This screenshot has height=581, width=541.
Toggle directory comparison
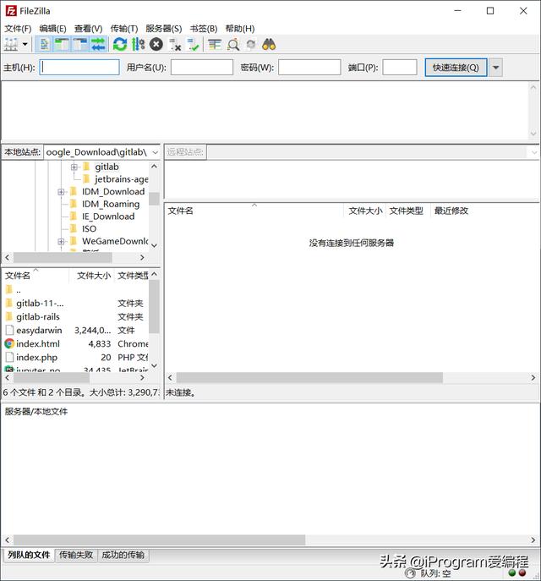point(233,45)
